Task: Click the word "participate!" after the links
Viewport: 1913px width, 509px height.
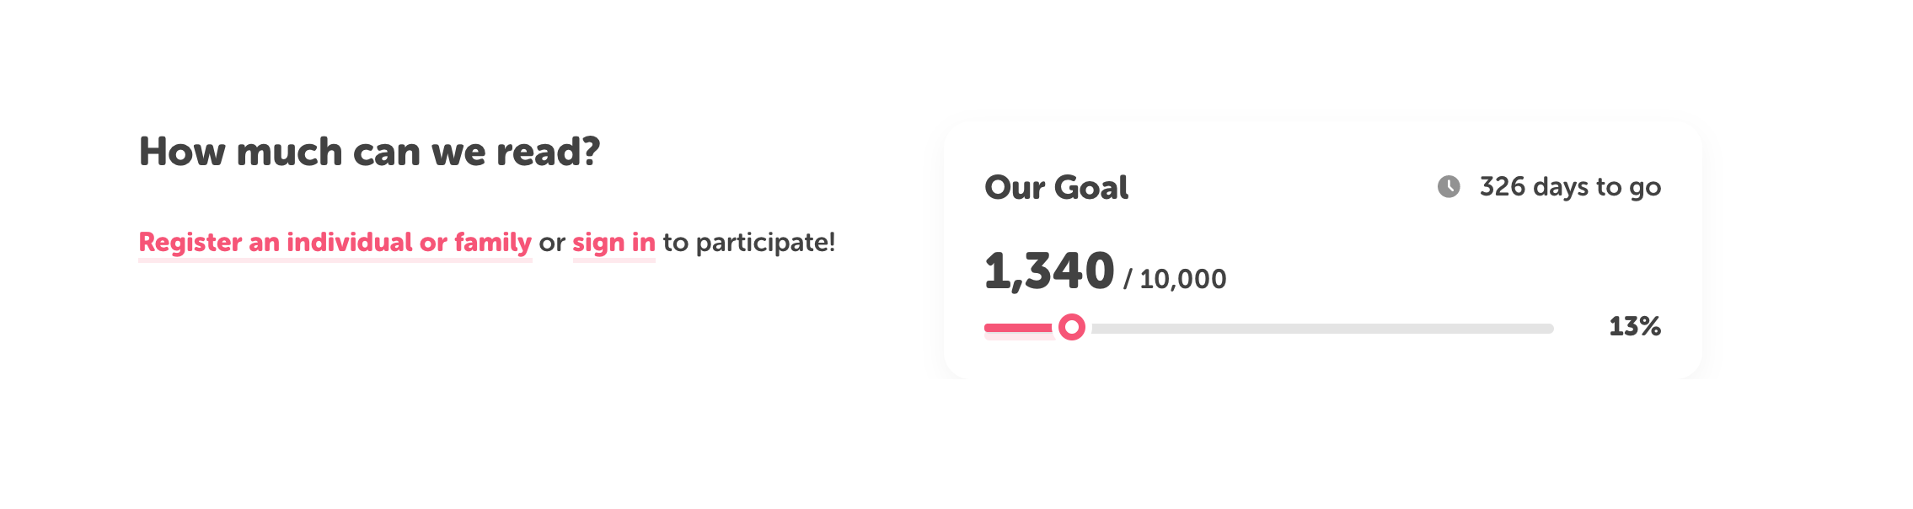Action: pos(765,243)
